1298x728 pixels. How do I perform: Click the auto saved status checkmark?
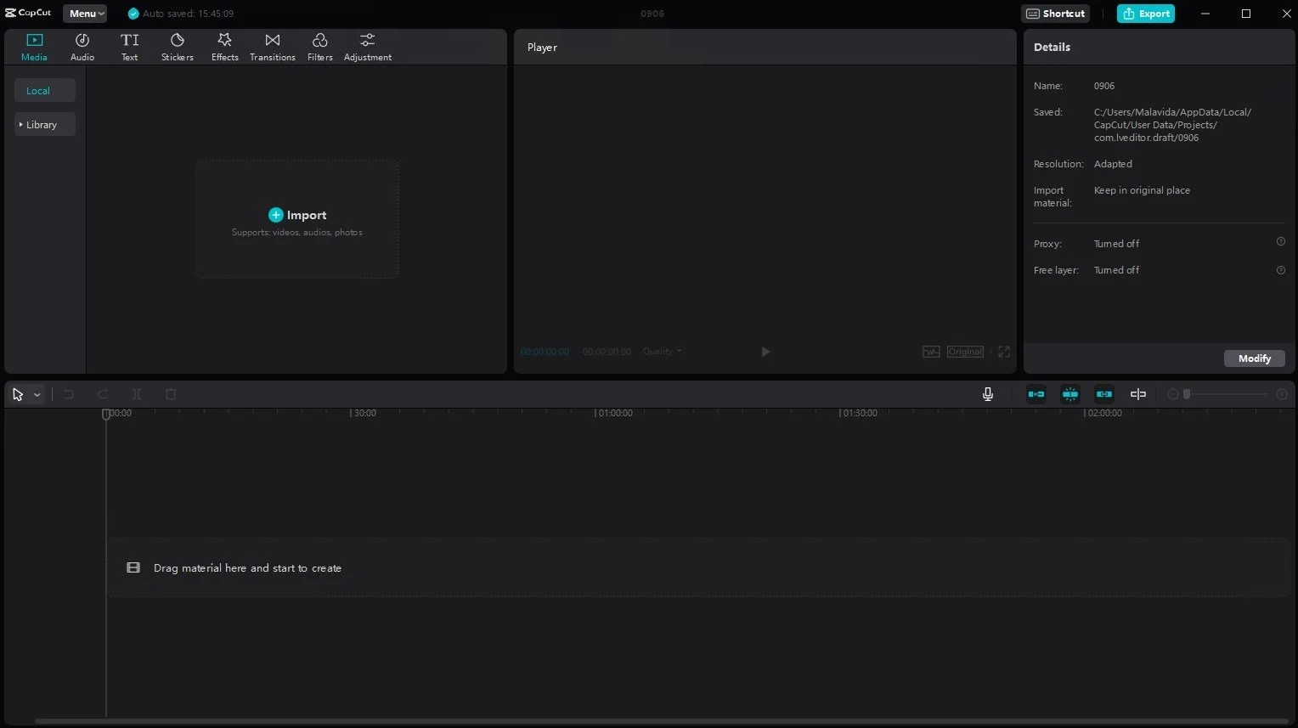point(133,14)
